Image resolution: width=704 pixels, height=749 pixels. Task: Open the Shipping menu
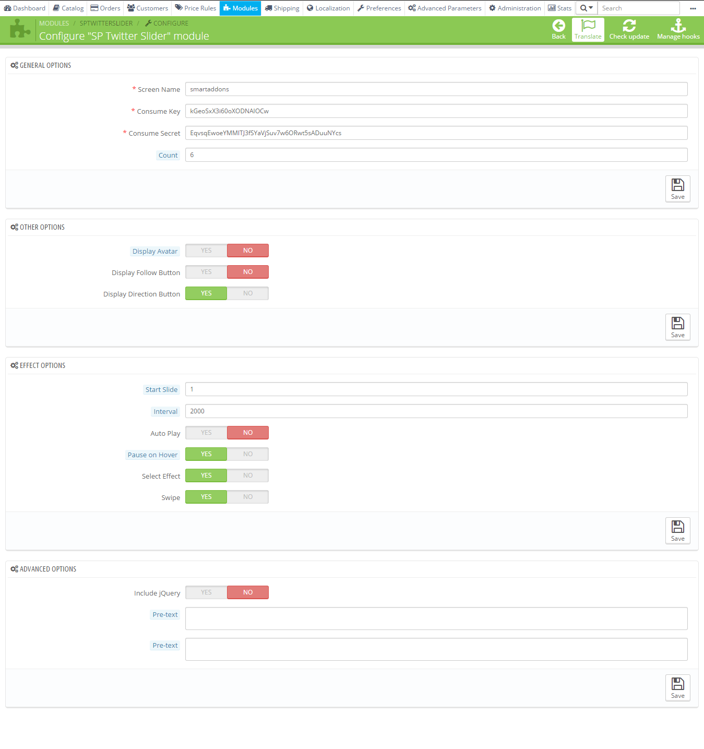282,8
